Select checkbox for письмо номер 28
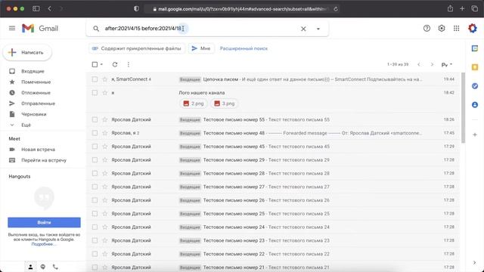This screenshot has height=272, width=484. tap(95, 173)
